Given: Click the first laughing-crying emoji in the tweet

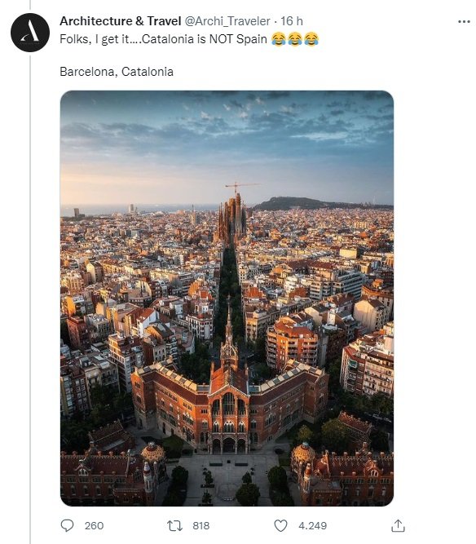Looking at the screenshot, I should (279, 39).
